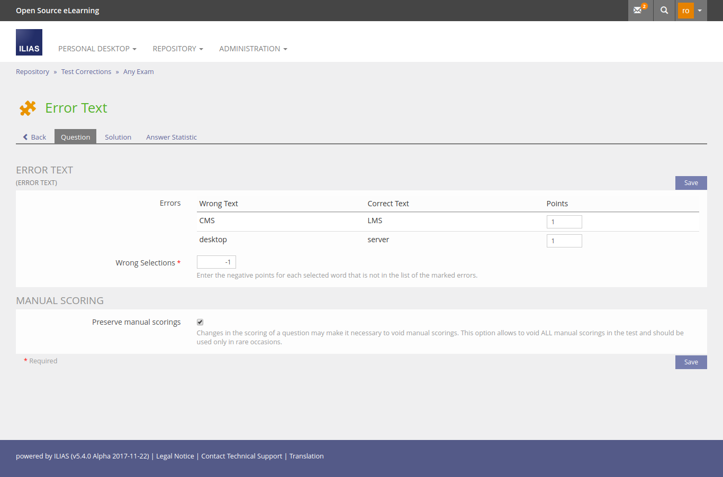Expand the Repository dropdown menu

[177, 49]
